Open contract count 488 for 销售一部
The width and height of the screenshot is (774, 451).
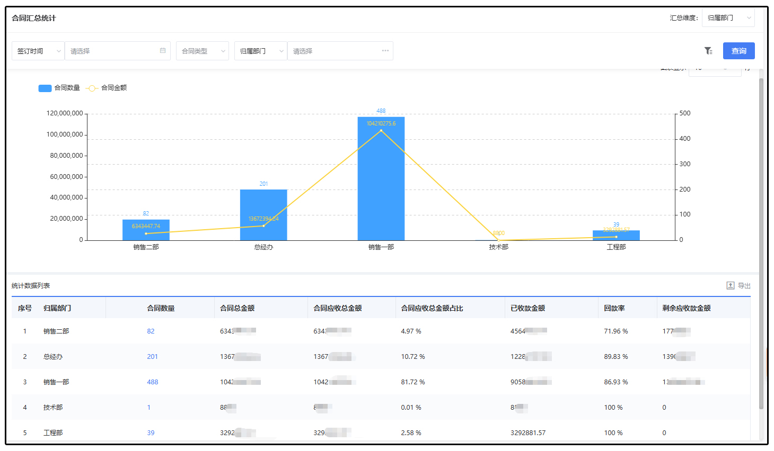(x=153, y=382)
